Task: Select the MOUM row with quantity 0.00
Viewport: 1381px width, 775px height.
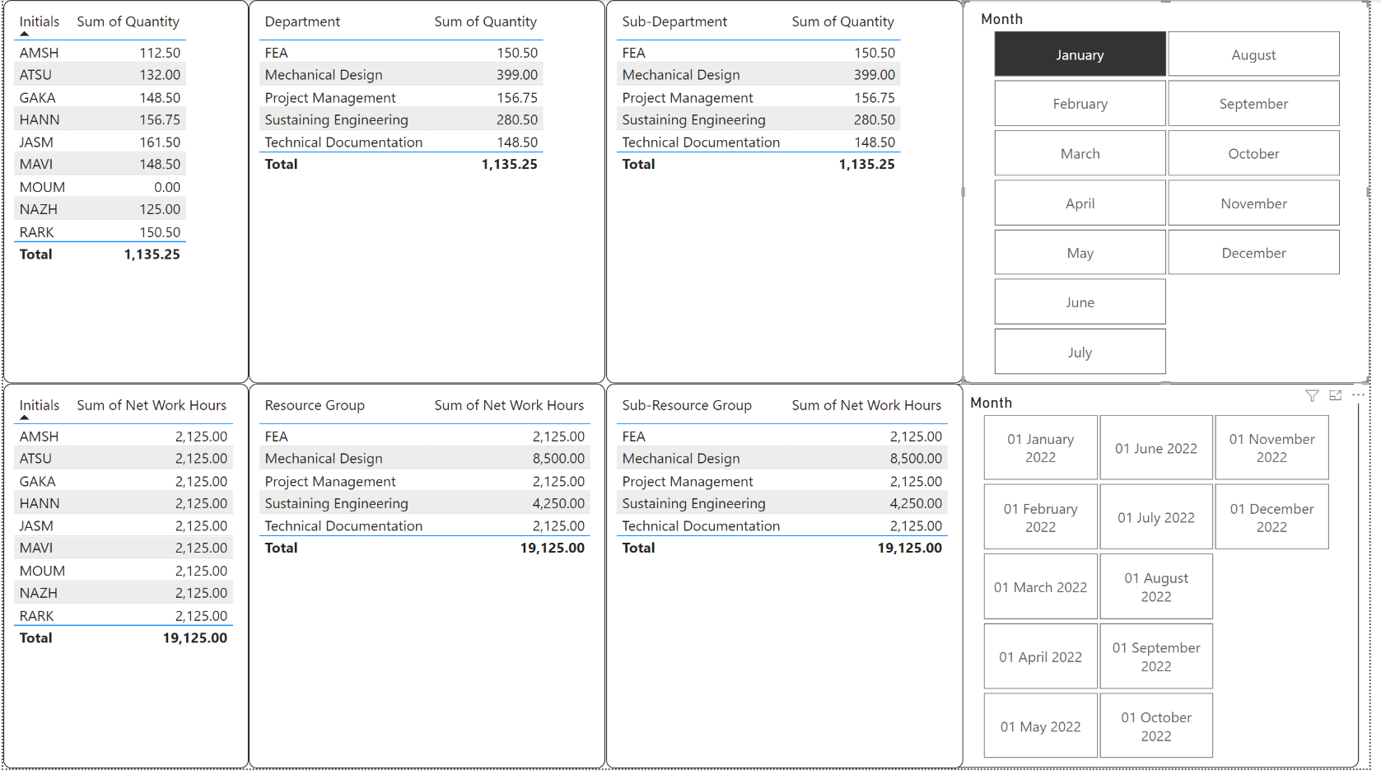Action: [x=100, y=187]
